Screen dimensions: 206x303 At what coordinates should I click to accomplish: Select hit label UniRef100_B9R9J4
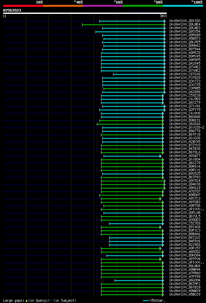pos(185,167)
